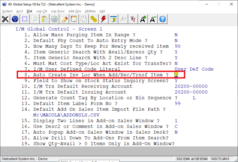Open the Dist menu
Screen dimensions: 238x162
pos(30,11)
